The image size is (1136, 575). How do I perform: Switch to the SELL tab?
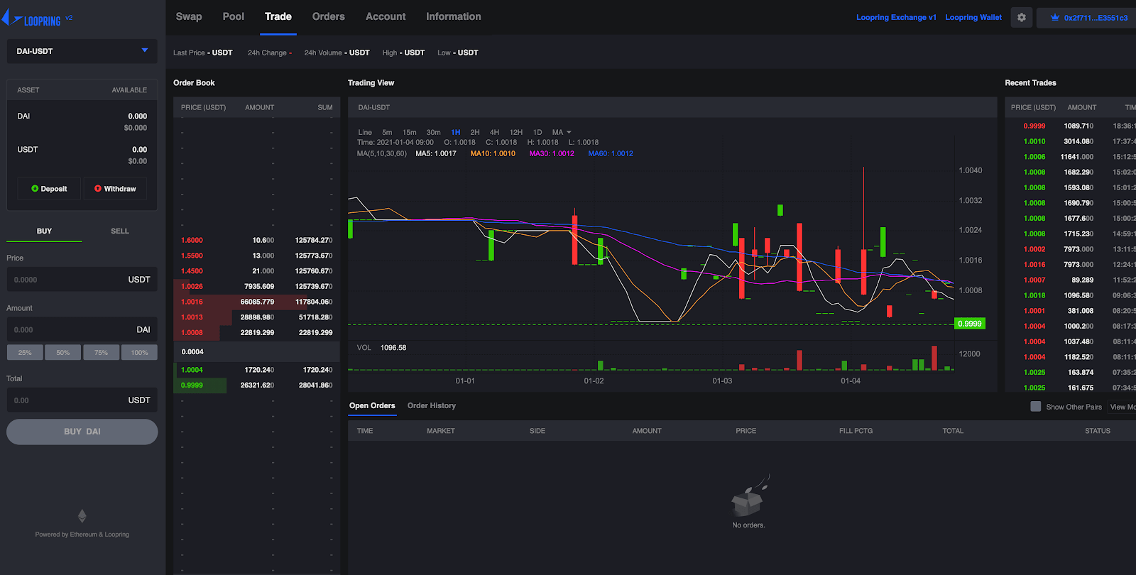click(x=120, y=231)
